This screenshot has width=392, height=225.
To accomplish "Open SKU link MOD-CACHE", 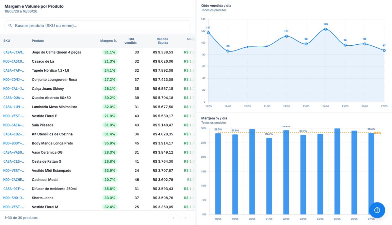I will click(14, 180).
